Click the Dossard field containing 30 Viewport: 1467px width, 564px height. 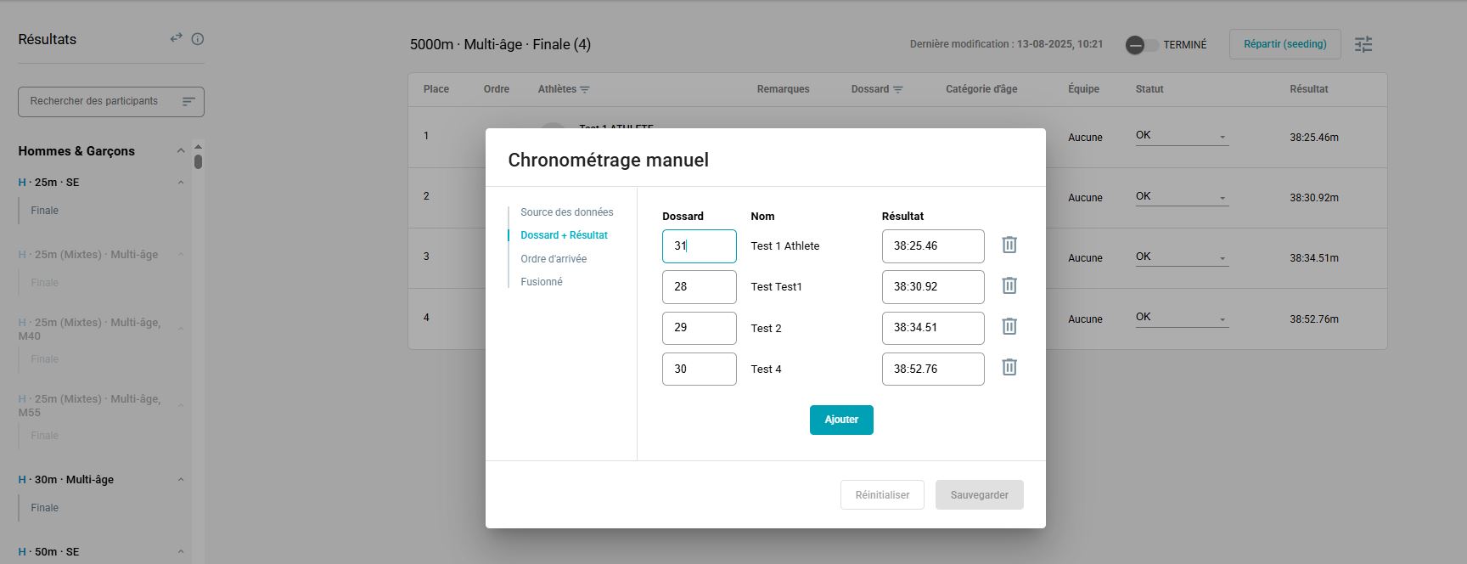click(x=700, y=369)
